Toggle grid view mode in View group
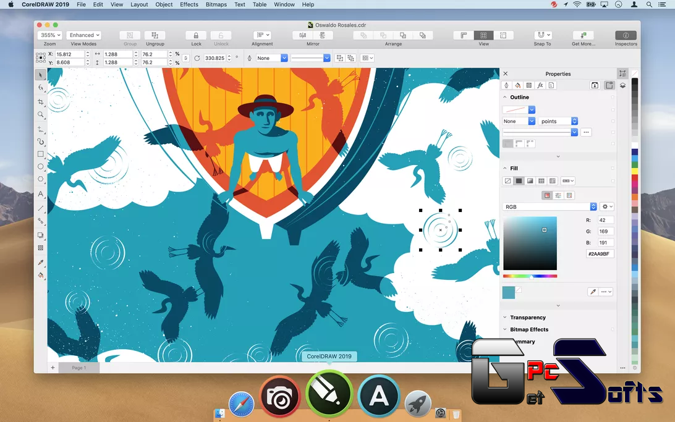 coord(483,35)
